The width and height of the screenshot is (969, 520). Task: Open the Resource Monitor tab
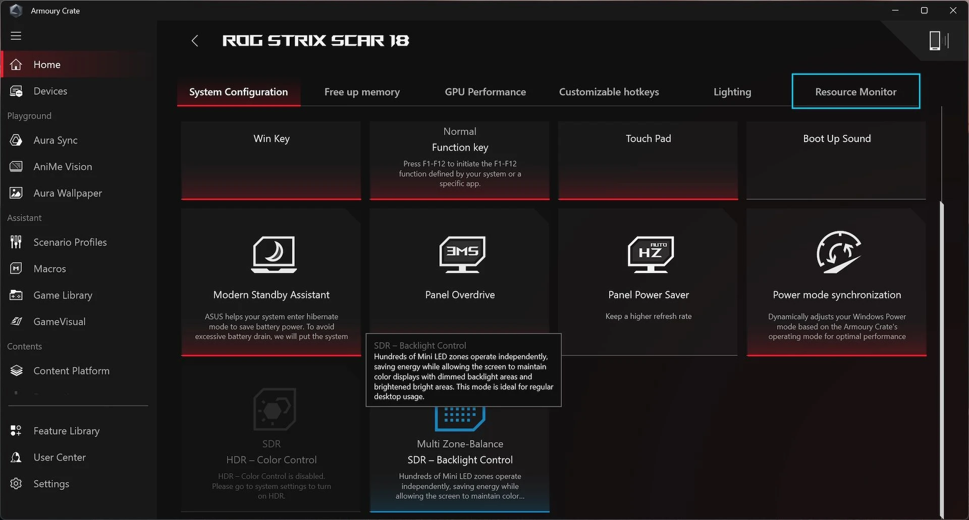click(x=855, y=91)
